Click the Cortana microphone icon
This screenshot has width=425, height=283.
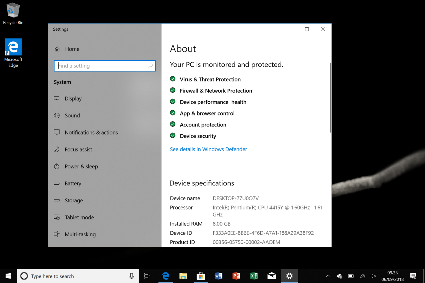click(132, 276)
